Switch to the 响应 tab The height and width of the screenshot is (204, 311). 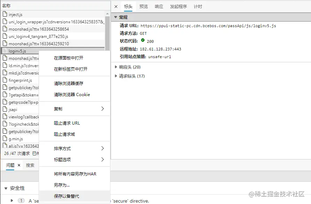tap(159, 7)
